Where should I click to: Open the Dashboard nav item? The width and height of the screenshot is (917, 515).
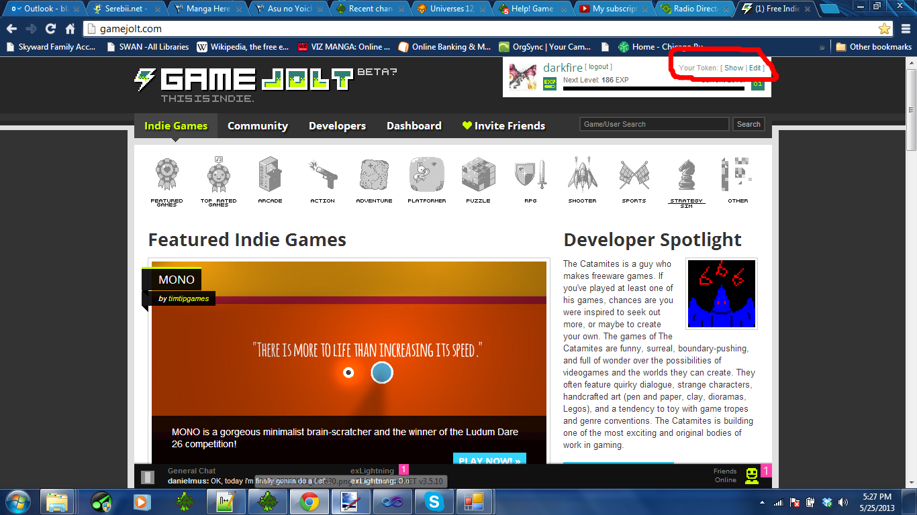click(x=414, y=126)
